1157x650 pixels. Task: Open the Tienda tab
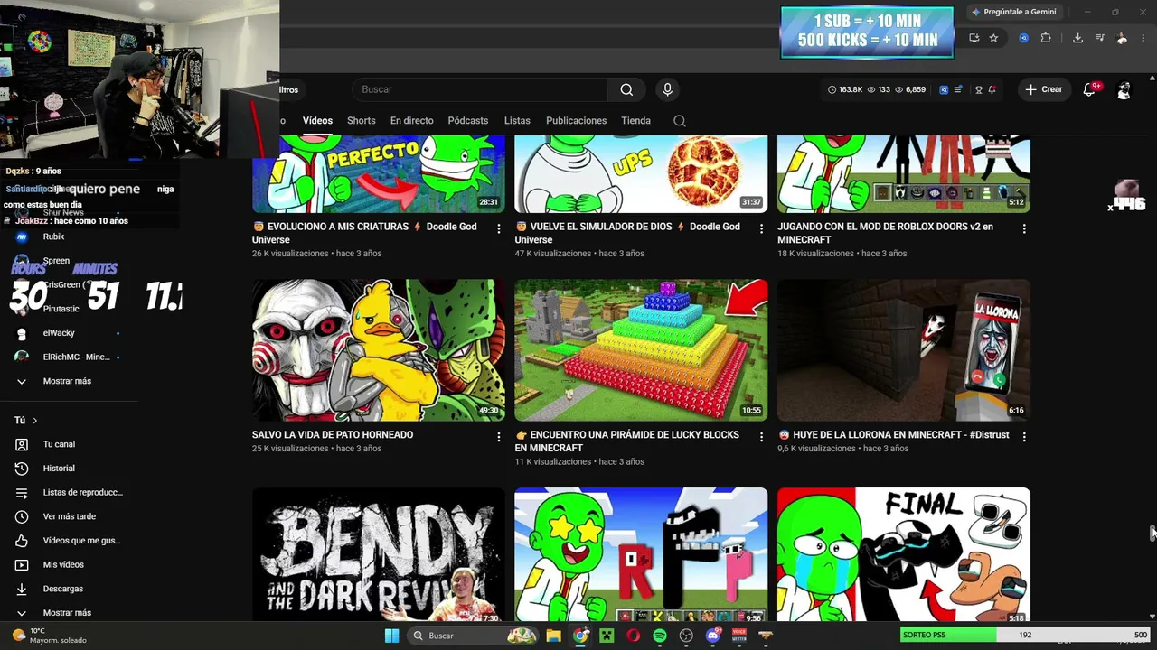[635, 121]
